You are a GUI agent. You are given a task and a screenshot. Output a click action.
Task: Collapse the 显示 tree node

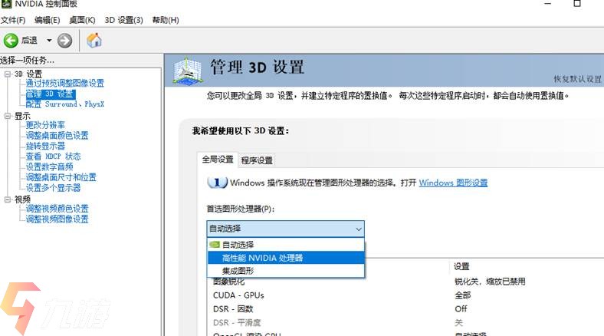pos(8,116)
